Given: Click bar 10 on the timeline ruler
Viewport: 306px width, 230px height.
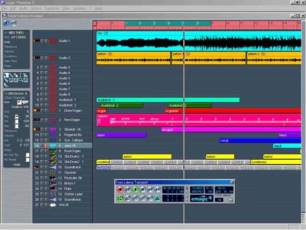Looking at the screenshot, I should pos(227,23).
